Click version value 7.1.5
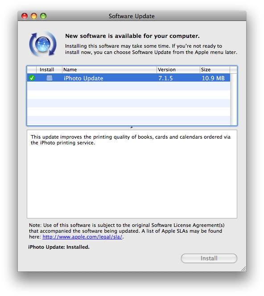264x296 pixels. [165, 78]
